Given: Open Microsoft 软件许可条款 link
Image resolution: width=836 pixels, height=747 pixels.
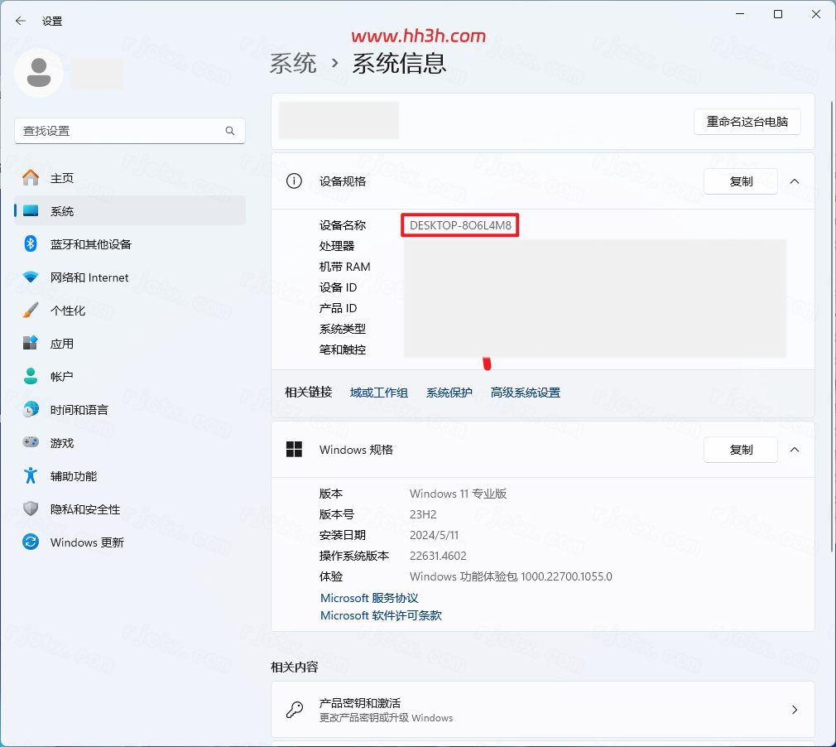Looking at the screenshot, I should pyautogui.click(x=381, y=615).
